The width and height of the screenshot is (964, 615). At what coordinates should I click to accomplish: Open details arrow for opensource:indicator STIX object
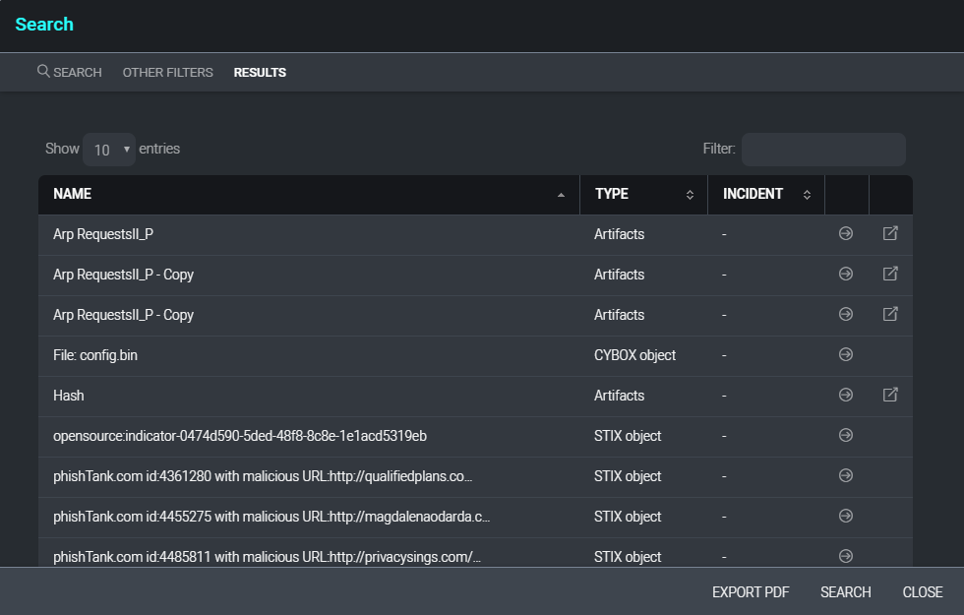click(x=845, y=435)
